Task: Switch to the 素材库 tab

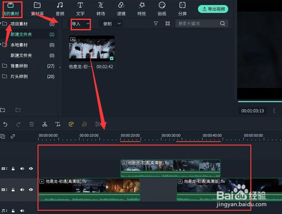Action: point(37,9)
